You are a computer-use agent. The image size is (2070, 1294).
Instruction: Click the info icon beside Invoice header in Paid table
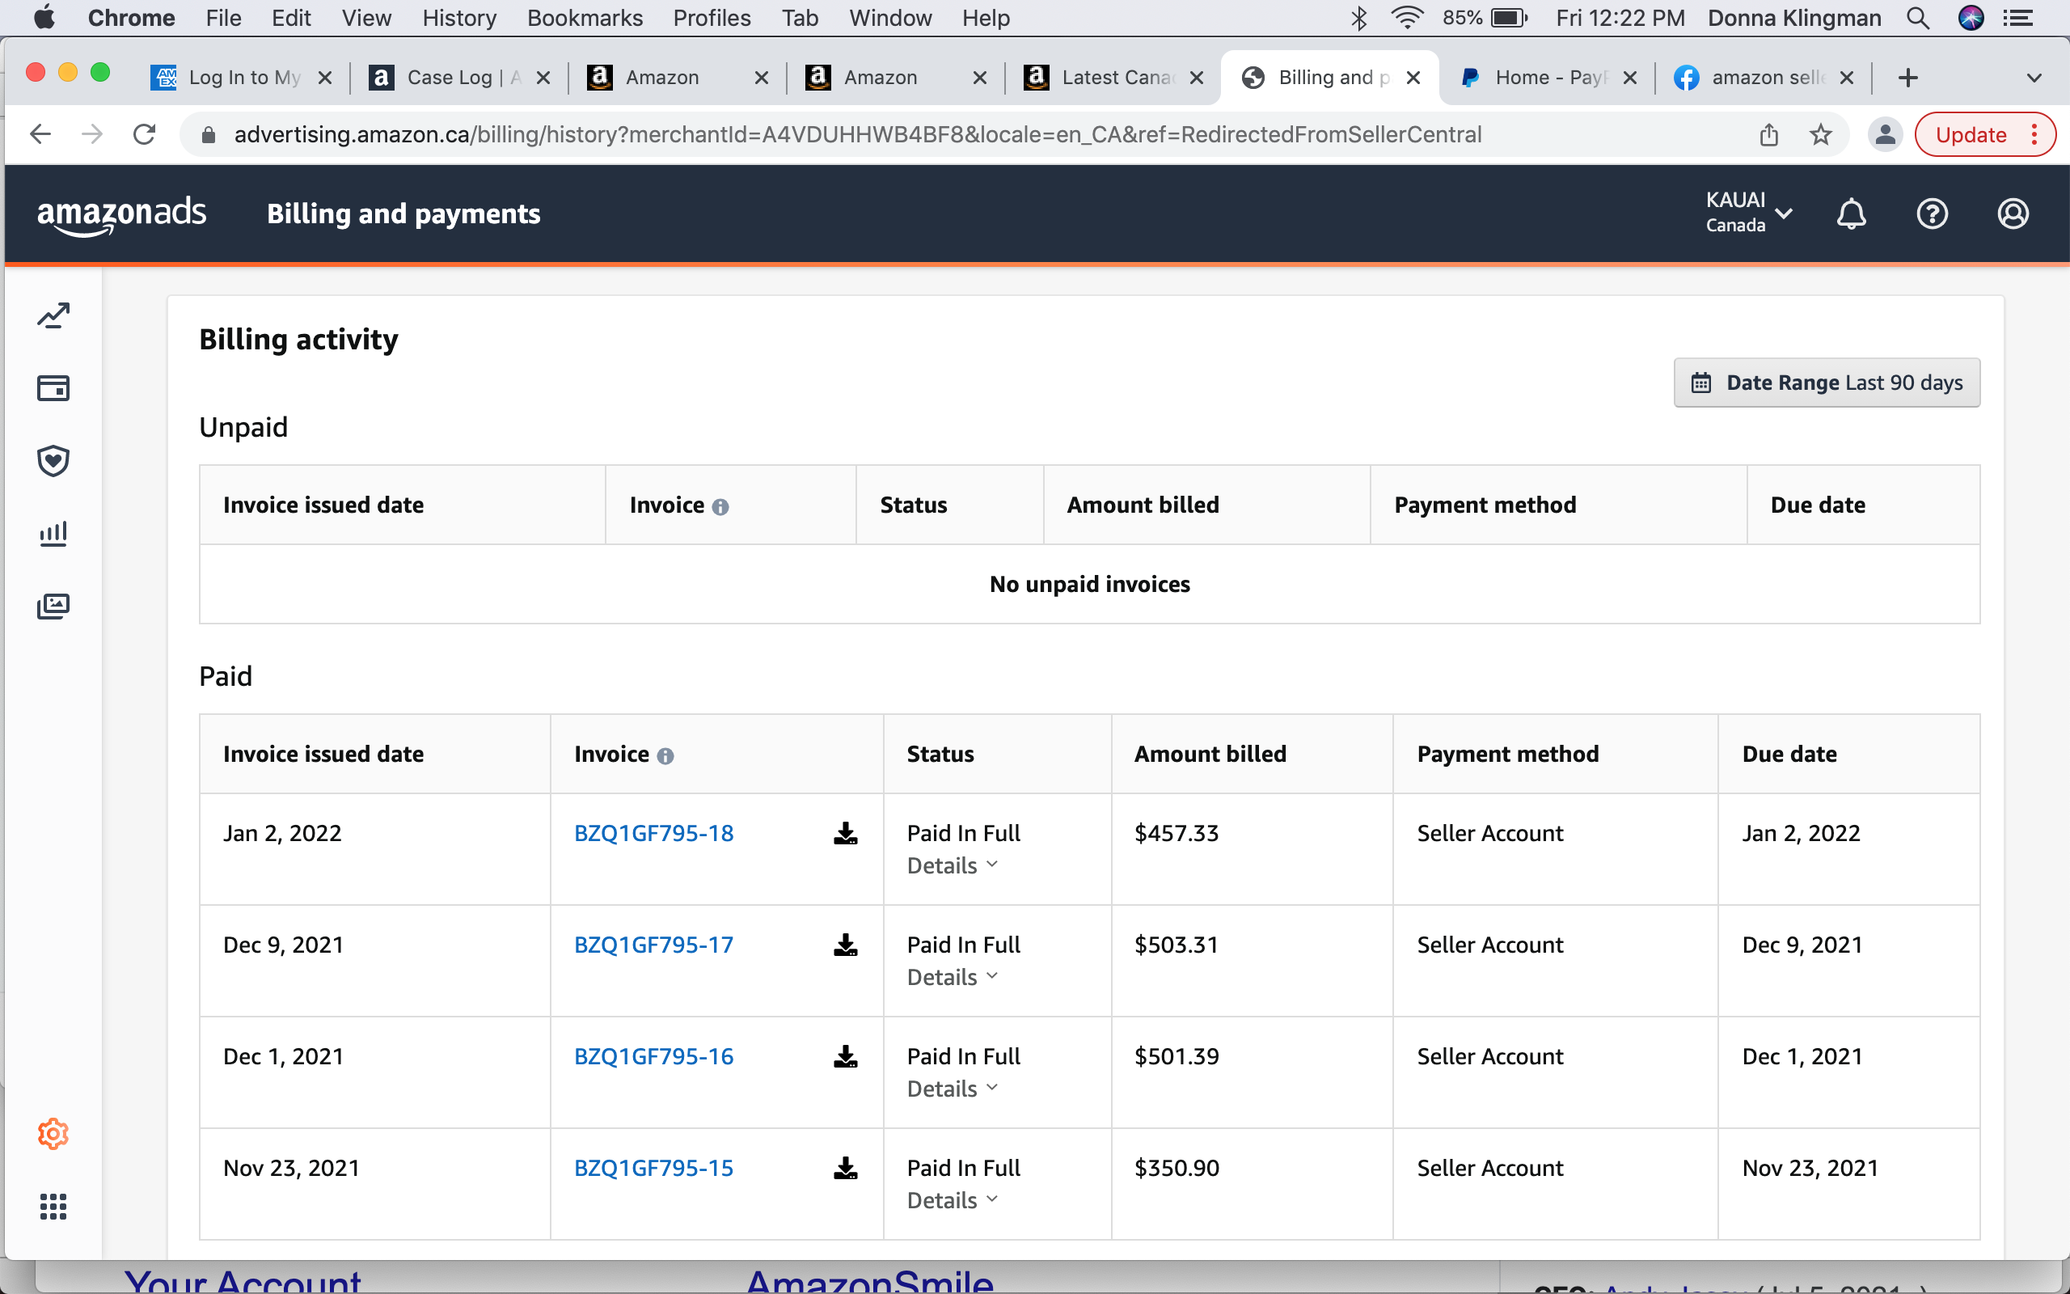[666, 755]
